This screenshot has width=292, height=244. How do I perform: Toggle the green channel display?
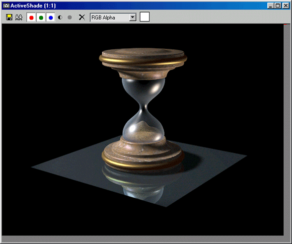(41, 18)
